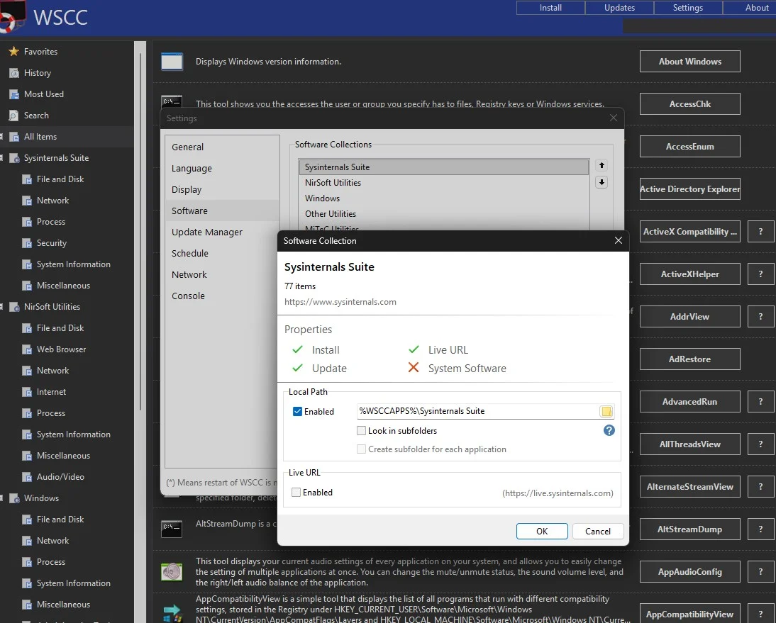Screen dimensions: 776x623
Task: Open help '?' next to AddrView
Action: click(x=760, y=316)
